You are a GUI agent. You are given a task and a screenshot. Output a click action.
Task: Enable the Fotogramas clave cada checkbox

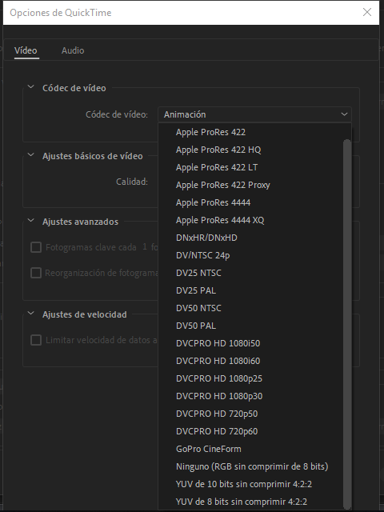click(x=36, y=247)
